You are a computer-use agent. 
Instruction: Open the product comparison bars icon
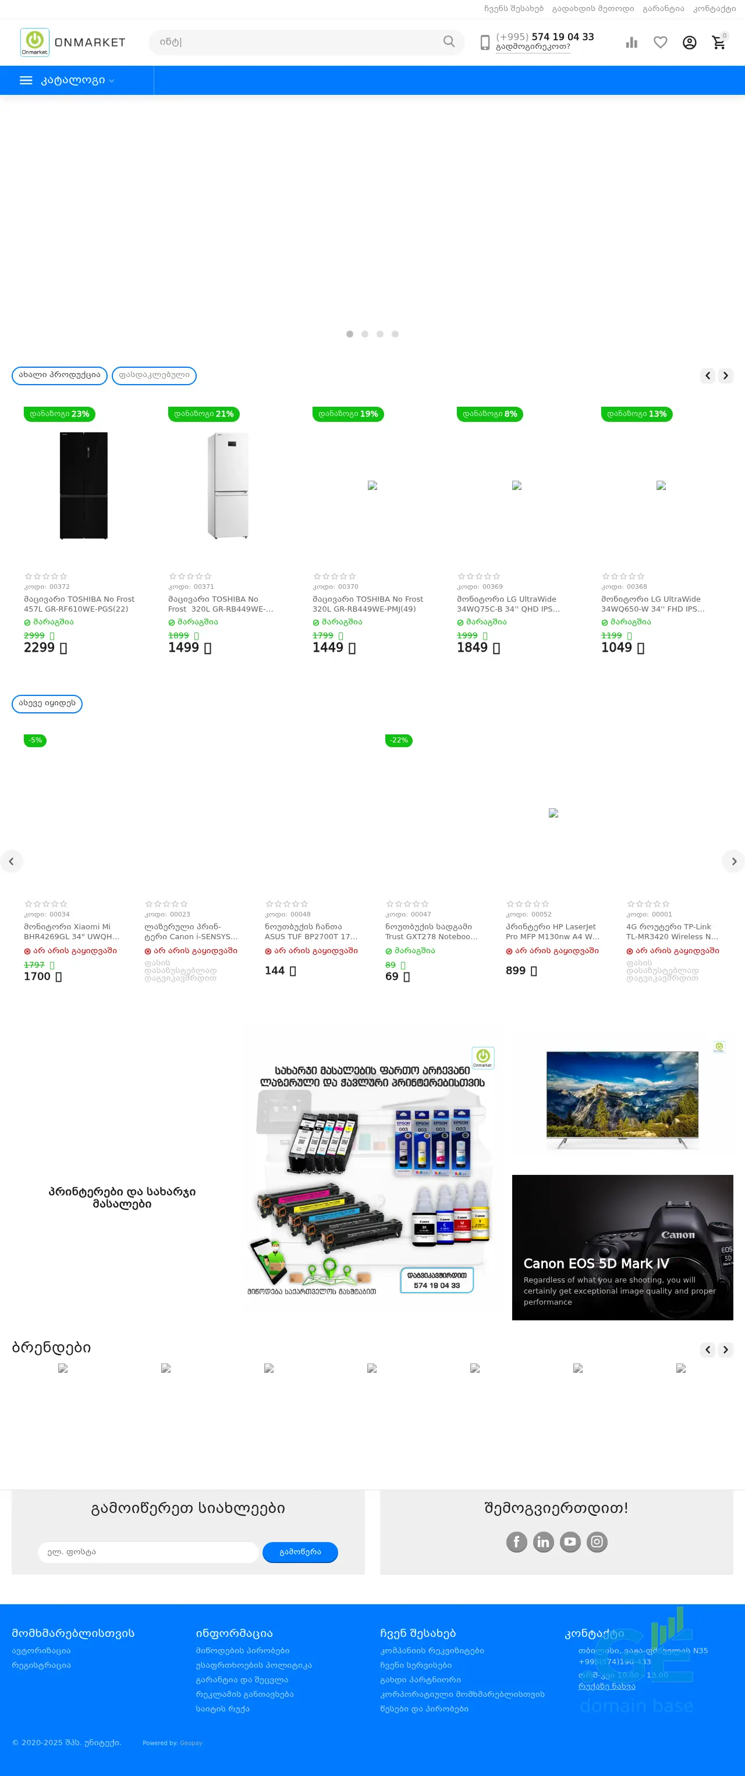coord(631,42)
